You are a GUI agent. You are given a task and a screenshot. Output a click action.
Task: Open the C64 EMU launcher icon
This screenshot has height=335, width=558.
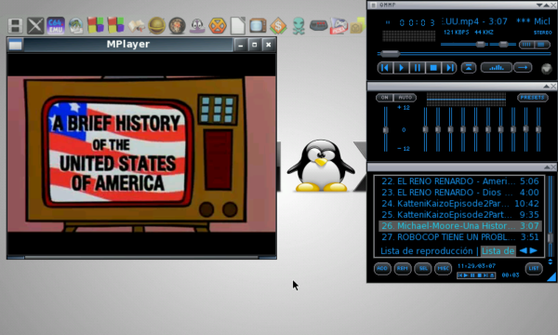[56, 26]
